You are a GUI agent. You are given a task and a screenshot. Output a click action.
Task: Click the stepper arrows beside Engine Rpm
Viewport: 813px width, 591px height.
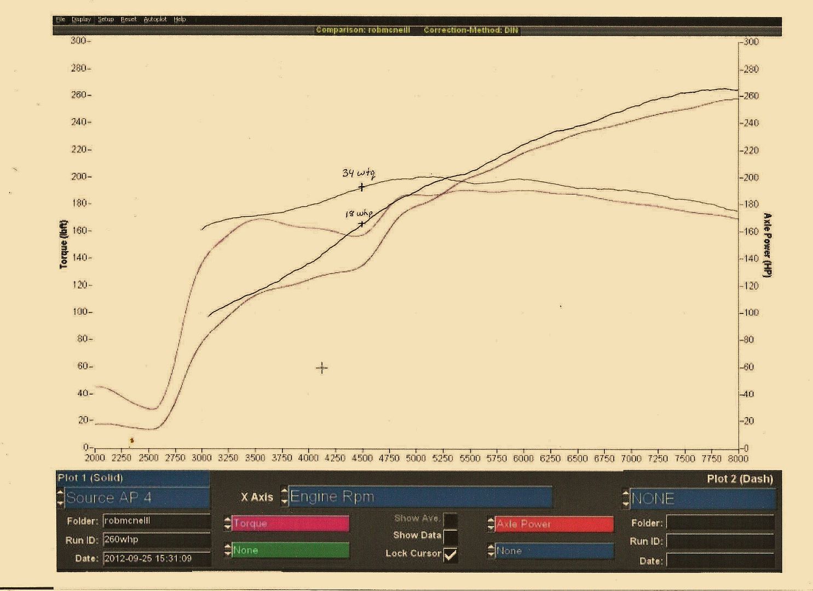click(284, 496)
